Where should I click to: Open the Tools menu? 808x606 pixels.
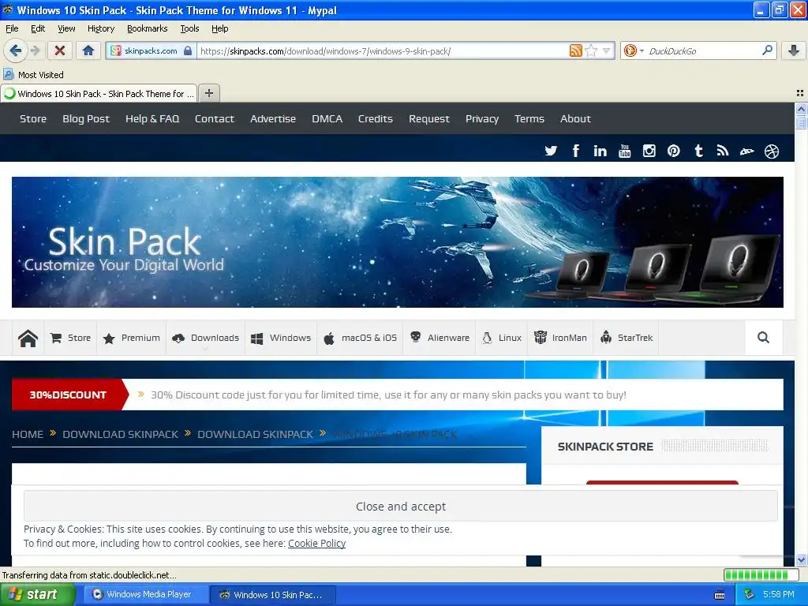coord(189,28)
